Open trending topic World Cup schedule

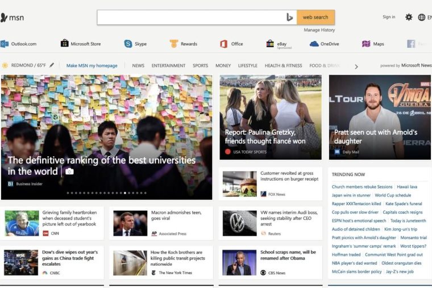pos(393,195)
